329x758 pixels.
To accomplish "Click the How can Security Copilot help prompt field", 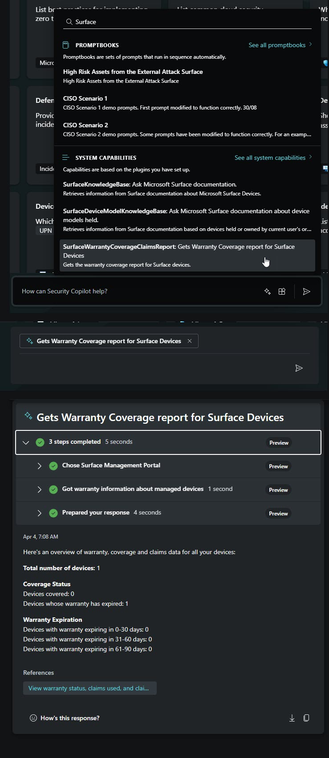I will [x=138, y=291].
